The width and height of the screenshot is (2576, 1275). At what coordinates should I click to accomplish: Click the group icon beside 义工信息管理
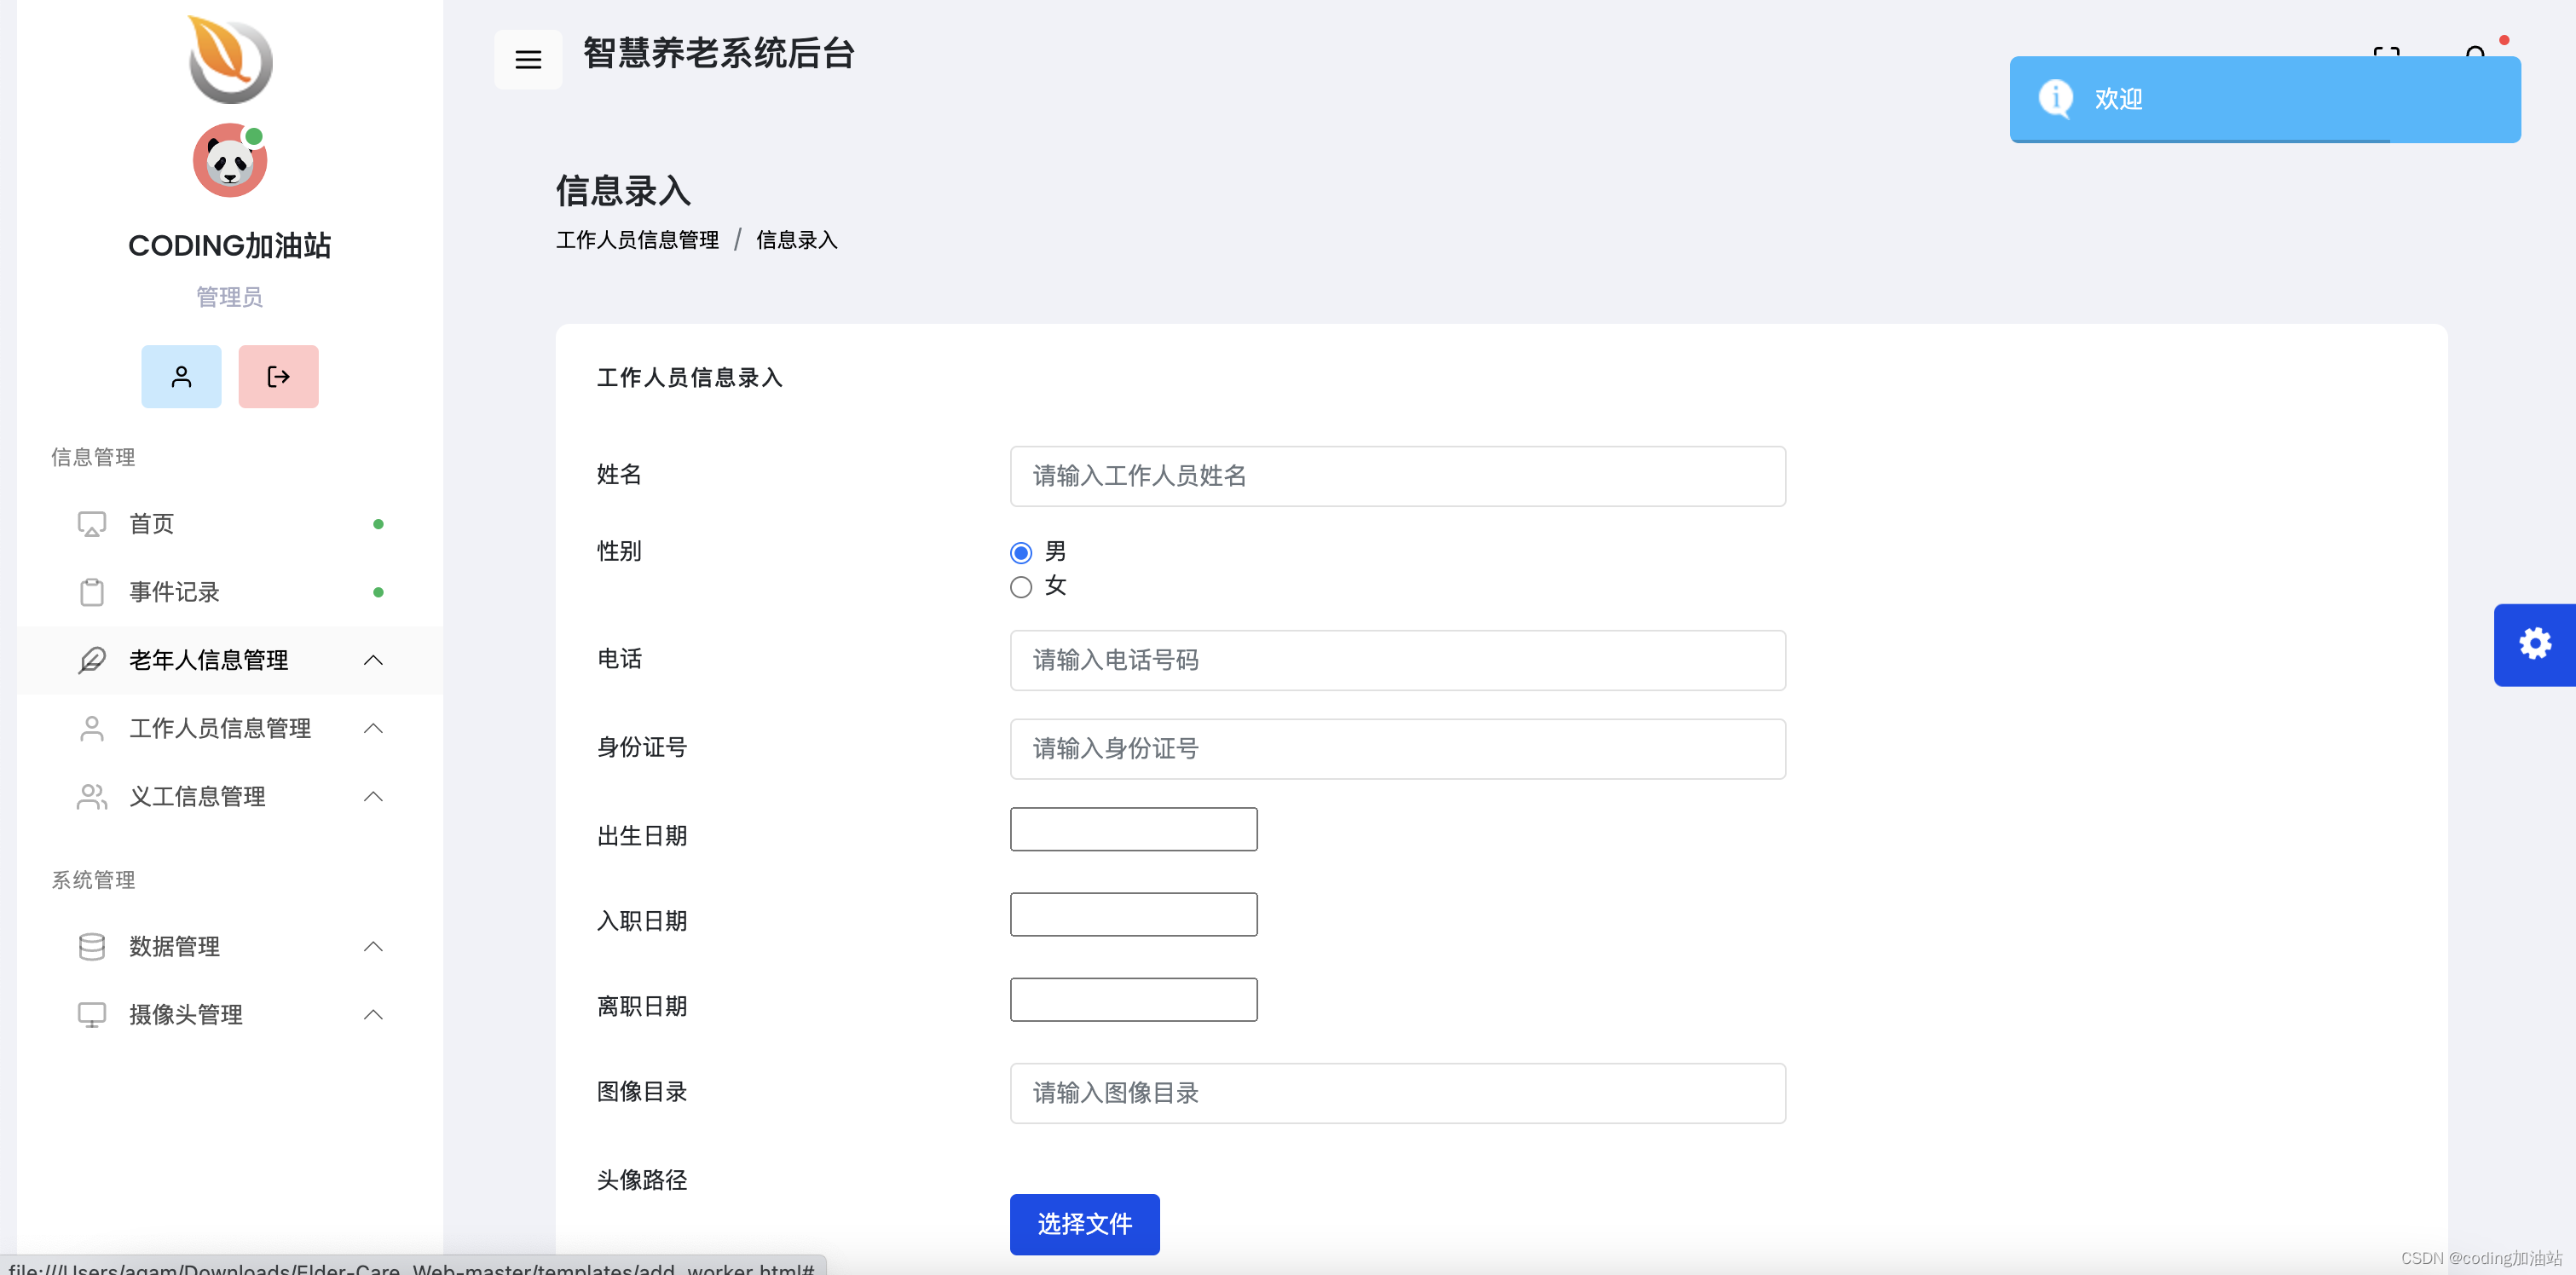(92, 796)
